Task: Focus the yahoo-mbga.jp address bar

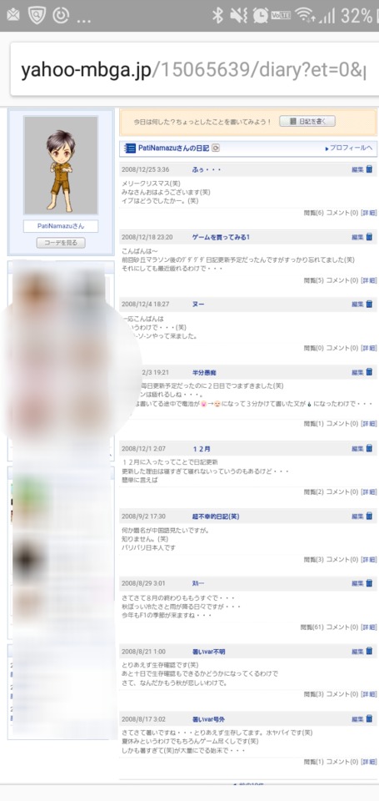Action: [194, 70]
